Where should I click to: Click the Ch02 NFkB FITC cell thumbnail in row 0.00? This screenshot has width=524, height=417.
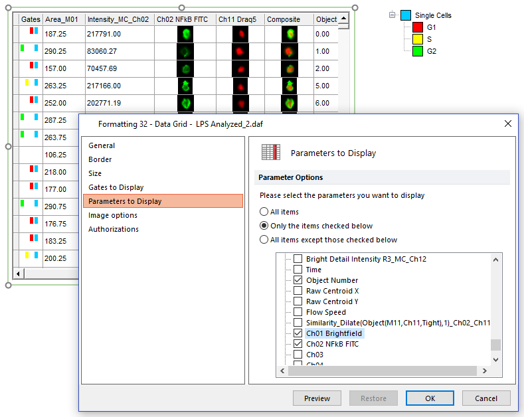pos(186,34)
